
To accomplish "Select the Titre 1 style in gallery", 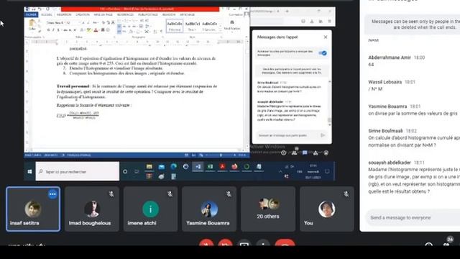I will tap(192, 26).
